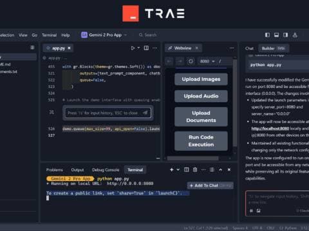309x231 pixels.
Task: Reload the Webview page
Action: click(191, 62)
